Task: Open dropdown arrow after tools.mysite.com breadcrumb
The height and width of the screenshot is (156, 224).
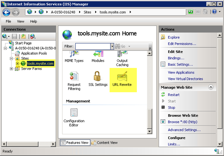Action: point(130,12)
